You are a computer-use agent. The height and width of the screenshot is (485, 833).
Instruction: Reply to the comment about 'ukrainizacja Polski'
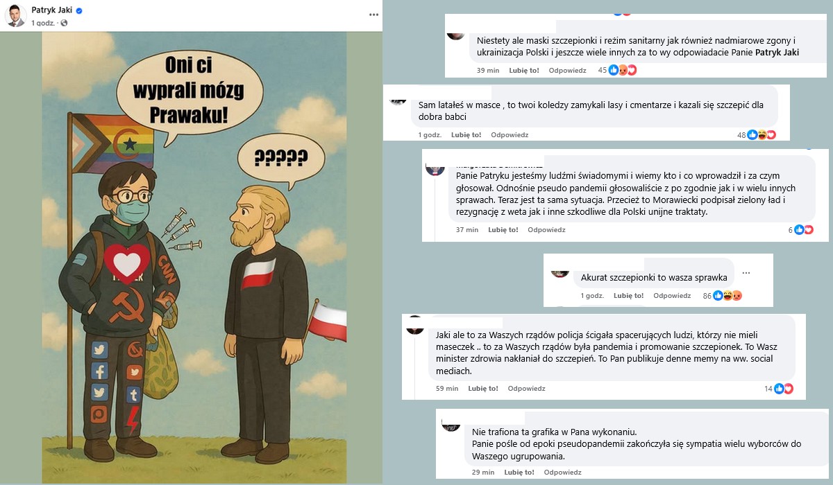tap(567, 70)
